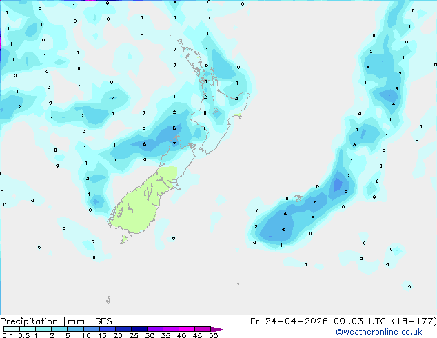This screenshot has width=437, height=338.
Task: Click the date 'Fr 24-04-2026' text
Action: click(x=289, y=321)
